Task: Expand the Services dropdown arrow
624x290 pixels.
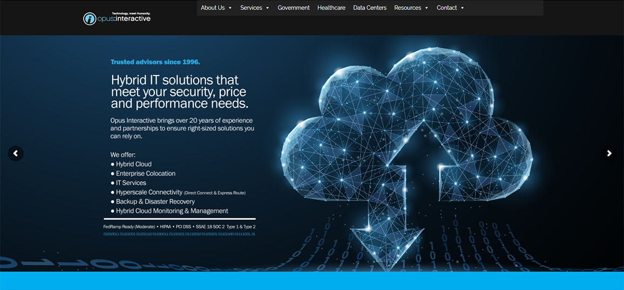Action: click(x=267, y=8)
